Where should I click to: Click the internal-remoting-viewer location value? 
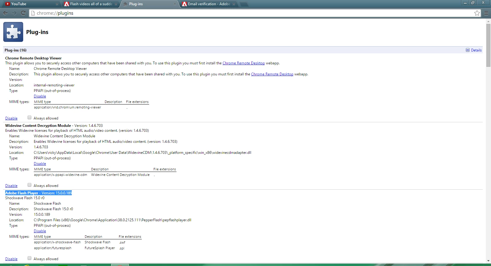point(54,85)
